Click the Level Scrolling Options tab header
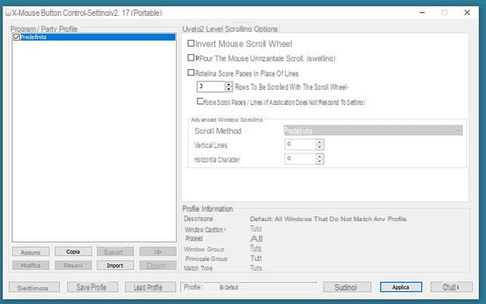The image size is (486, 304). (230, 29)
